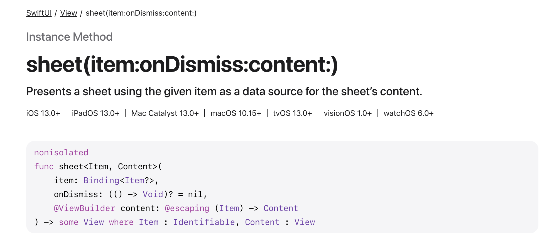Click the sheet(item:onDismiss:content:) breadcrumb text
Screen dimensions: 554x245
coord(141,13)
